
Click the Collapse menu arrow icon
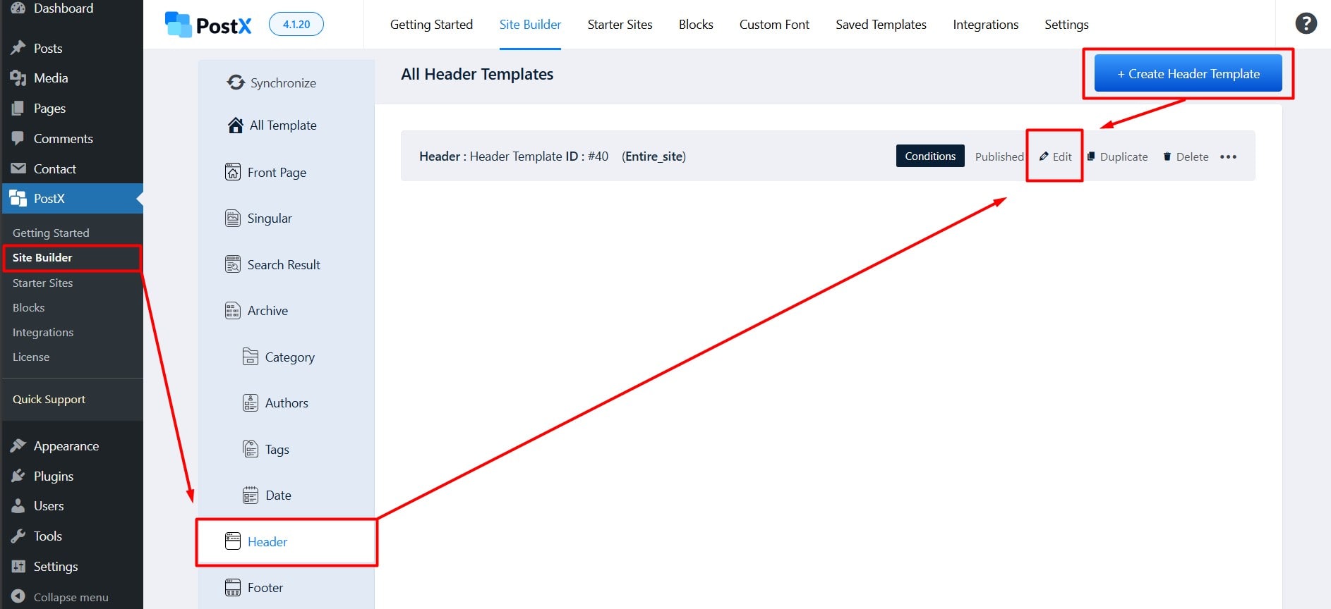(x=18, y=596)
